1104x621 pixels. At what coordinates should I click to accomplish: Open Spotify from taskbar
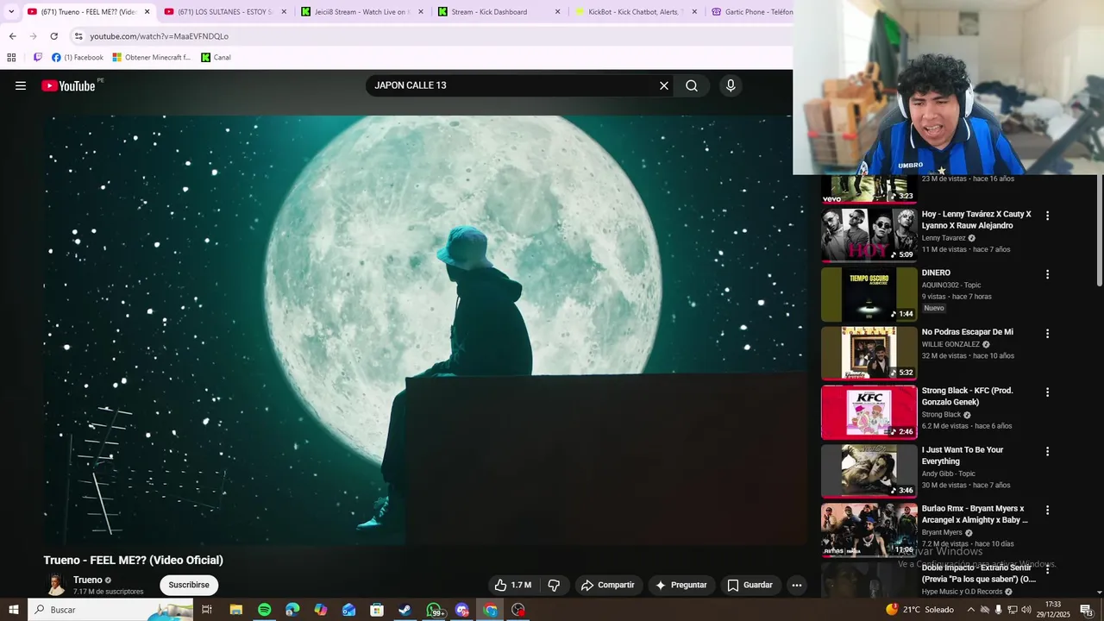pyautogui.click(x=265, y=610)
